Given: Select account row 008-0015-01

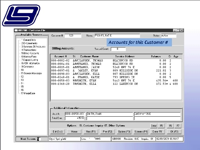Looking at the screenshot, I should pyautogui.click(x=116, y=67).
